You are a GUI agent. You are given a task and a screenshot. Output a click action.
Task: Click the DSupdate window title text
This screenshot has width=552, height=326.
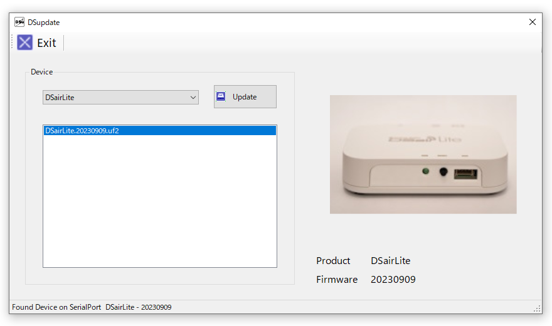(x=44, y=23)
